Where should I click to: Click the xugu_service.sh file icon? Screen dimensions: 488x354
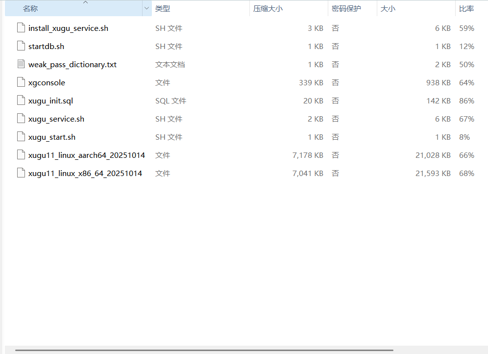point(21,118)
